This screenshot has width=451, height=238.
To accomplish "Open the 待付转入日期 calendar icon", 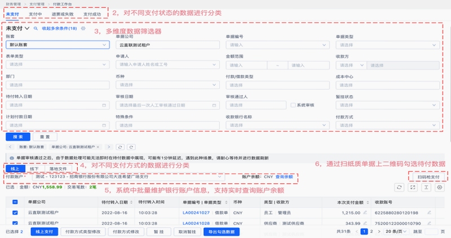I will pos(104,105).
